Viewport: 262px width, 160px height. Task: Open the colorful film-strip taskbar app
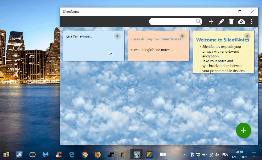tap(150, 155)
